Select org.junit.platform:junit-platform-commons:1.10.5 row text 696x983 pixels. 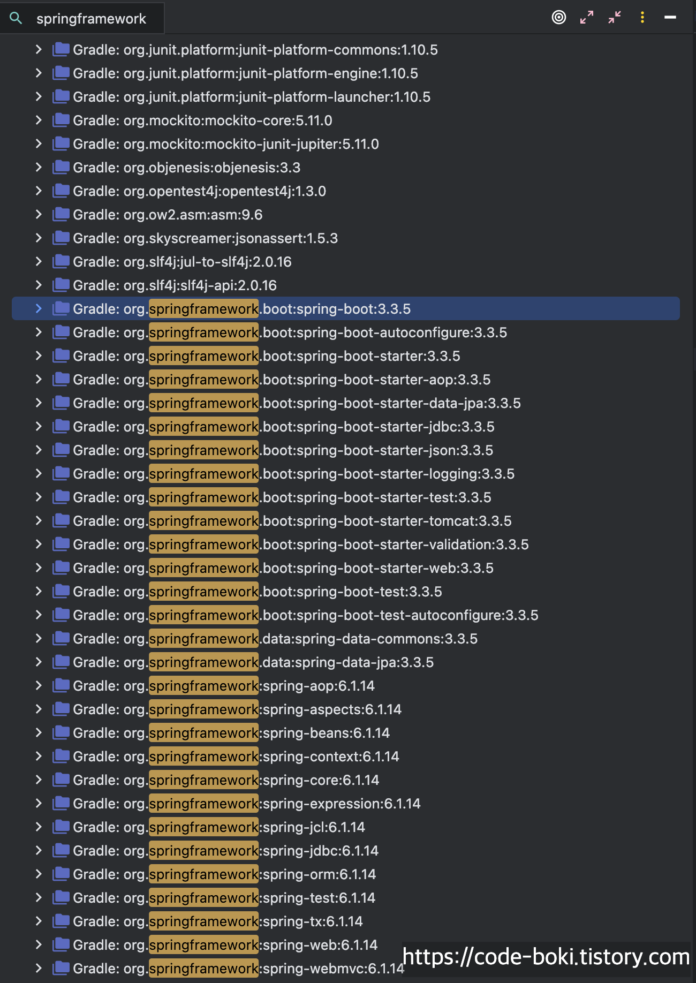click(255, 50)
